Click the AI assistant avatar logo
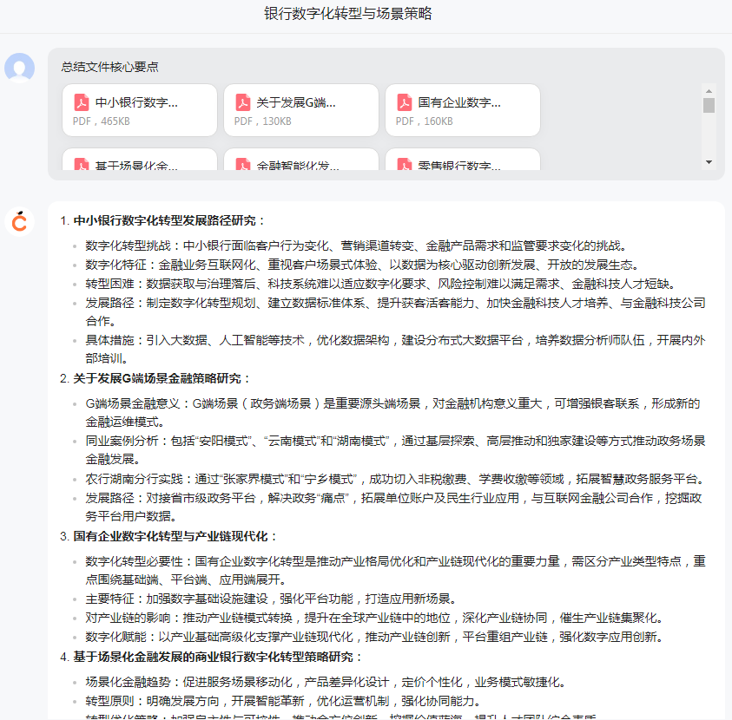Viewport: 732px width, 720px height. [x=19, y=222]
